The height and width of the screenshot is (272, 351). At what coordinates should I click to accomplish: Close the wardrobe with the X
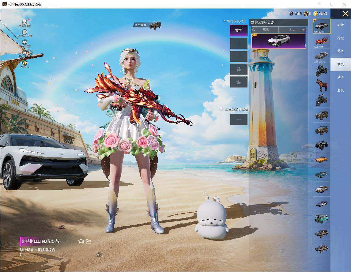(345, 14)
